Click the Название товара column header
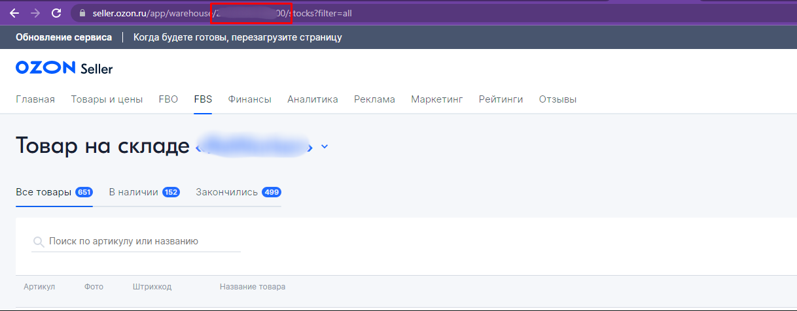Screen dimensions: 797x311 pos(253,287)
